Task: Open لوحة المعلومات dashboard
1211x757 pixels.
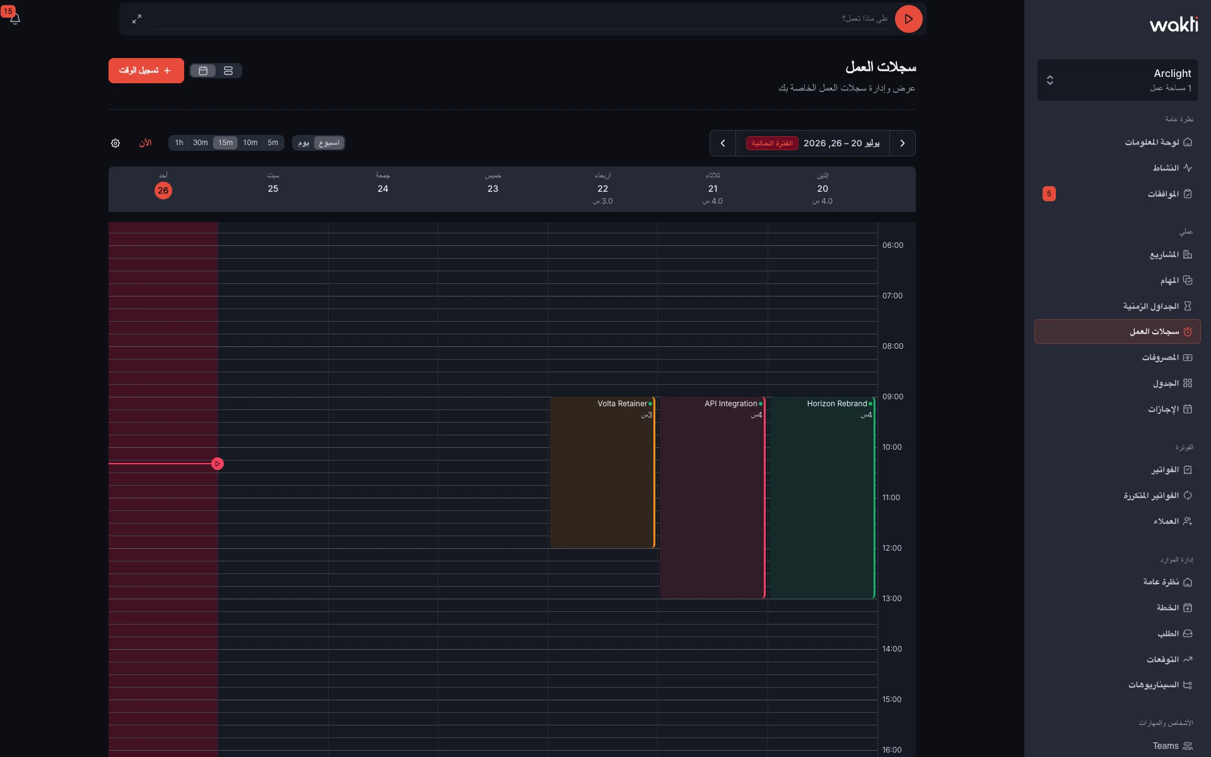Action: click(1117, 142)
